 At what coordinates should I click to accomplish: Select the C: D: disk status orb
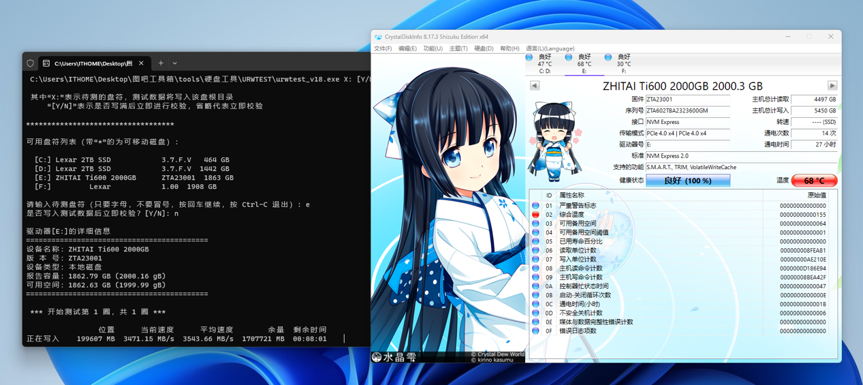coord(529,58)
